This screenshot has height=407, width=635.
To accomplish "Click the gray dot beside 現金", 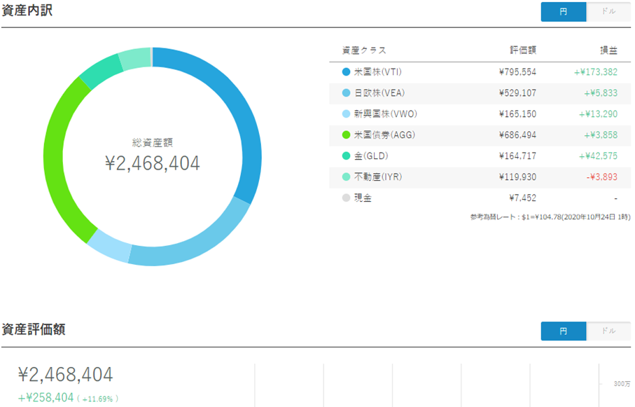I will click(346, 198).
